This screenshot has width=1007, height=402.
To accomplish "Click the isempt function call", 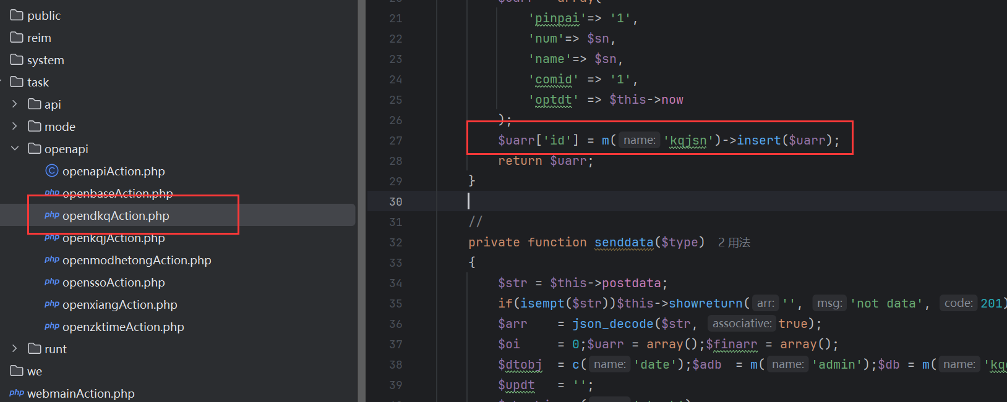I will (542, 303).
